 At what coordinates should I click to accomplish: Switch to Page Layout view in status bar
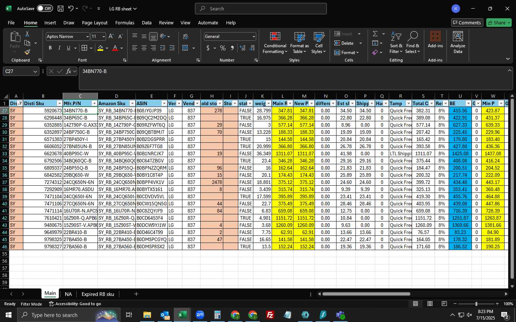point(430,304)
